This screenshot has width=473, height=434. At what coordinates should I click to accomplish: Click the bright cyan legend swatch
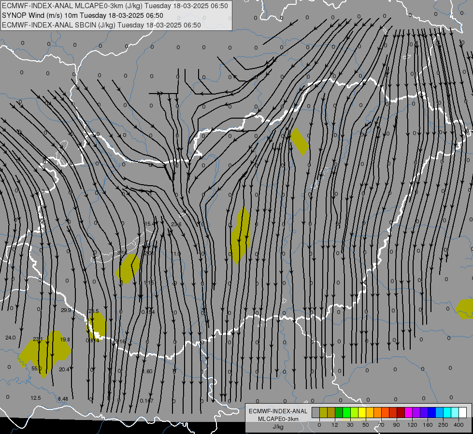[x=447, y=412]
